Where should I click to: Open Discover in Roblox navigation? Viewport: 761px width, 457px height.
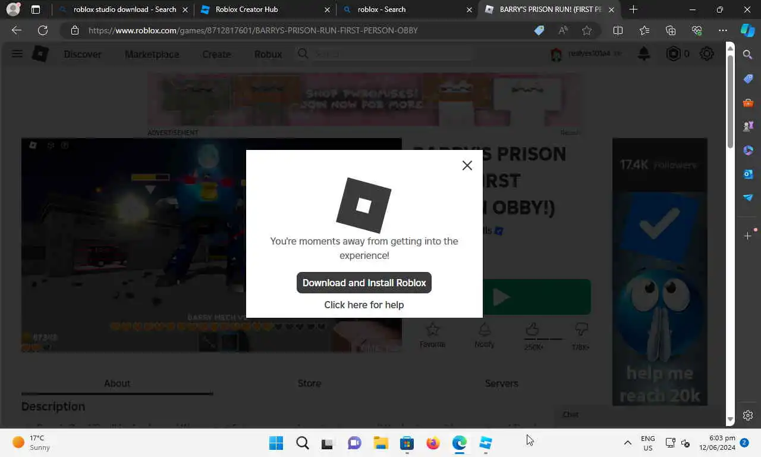pos(83,54)
